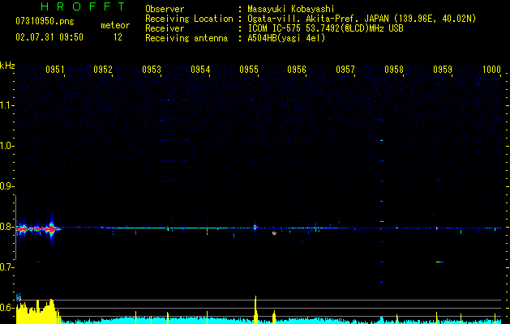The height and width of the screenshot is (324, 510).
Task: Click the 0956 time marker
Action: (x=297, y=70)
